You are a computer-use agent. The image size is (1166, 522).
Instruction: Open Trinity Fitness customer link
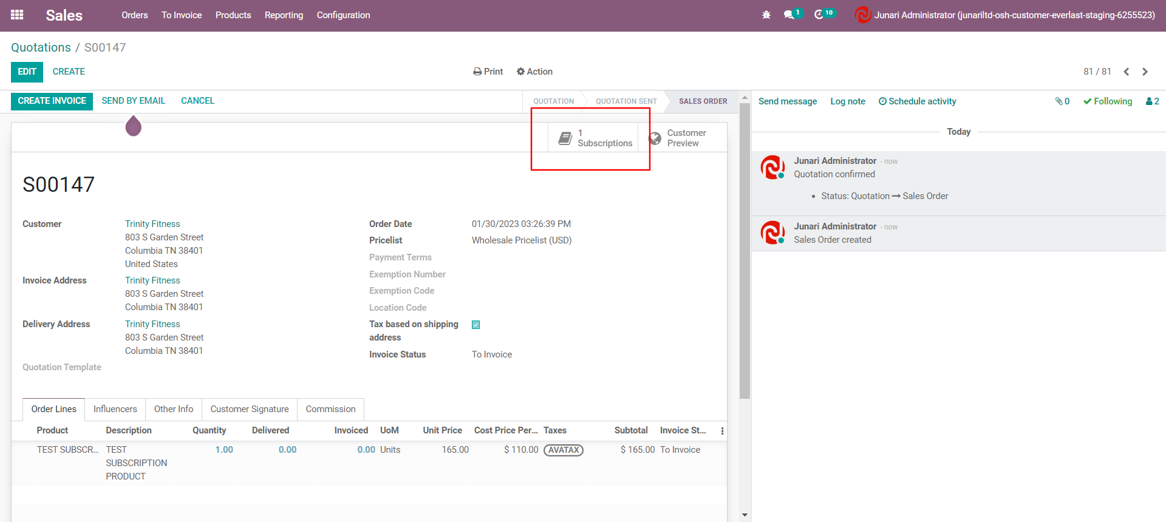point(152,224)
